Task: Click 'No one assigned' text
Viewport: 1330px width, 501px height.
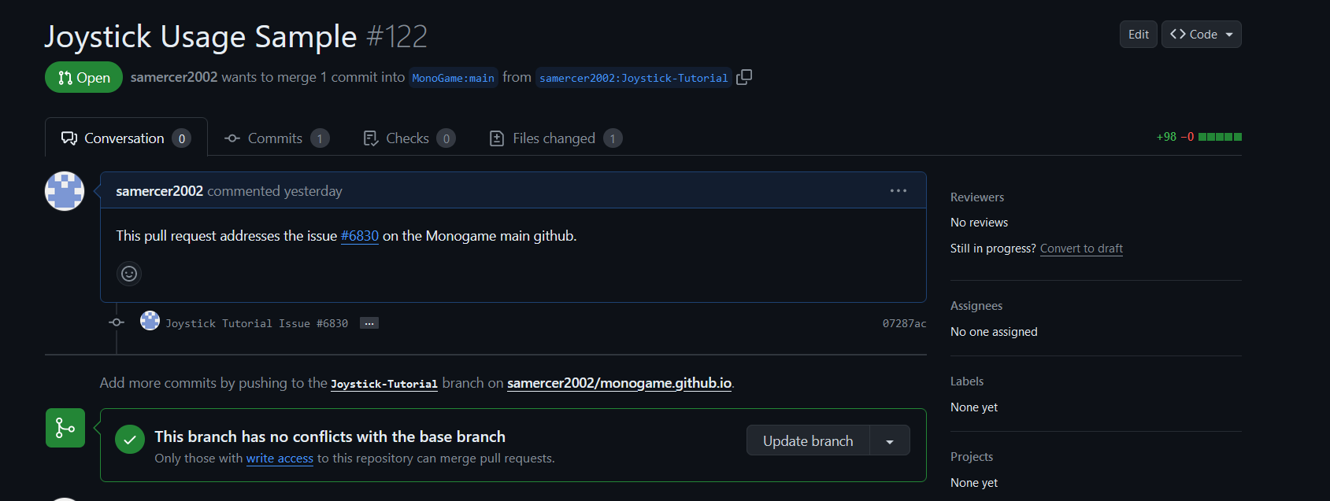Action: [x=994, y=332]
